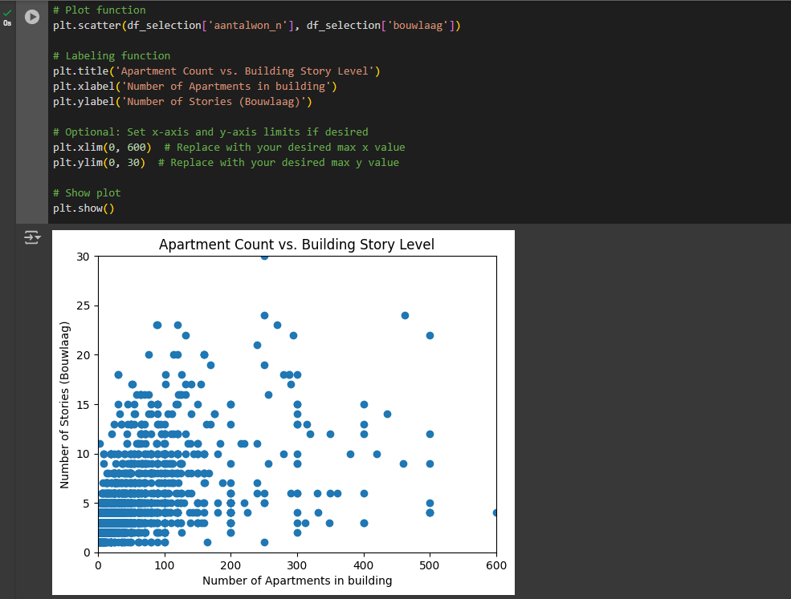Click the data point at 600 apartments

pyautogui.click(x=495, y=512)
